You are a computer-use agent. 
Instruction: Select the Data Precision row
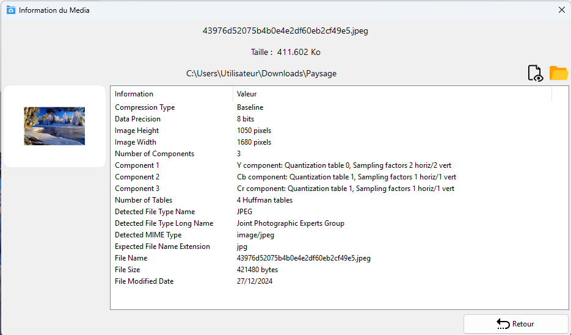click(138, 119)
